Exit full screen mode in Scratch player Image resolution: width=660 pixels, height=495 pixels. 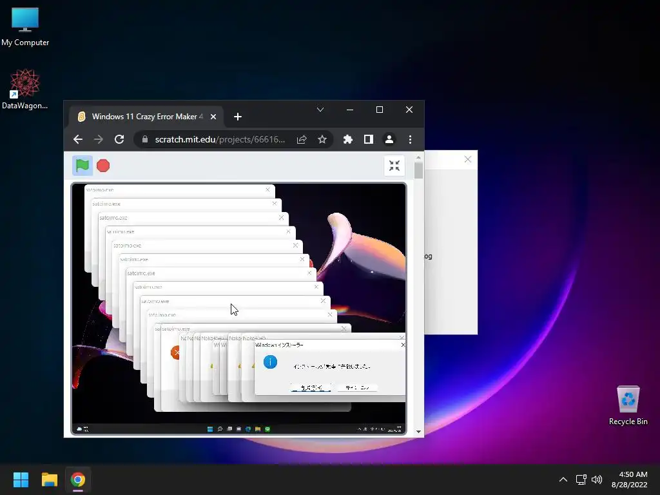[x=394, y=166]
